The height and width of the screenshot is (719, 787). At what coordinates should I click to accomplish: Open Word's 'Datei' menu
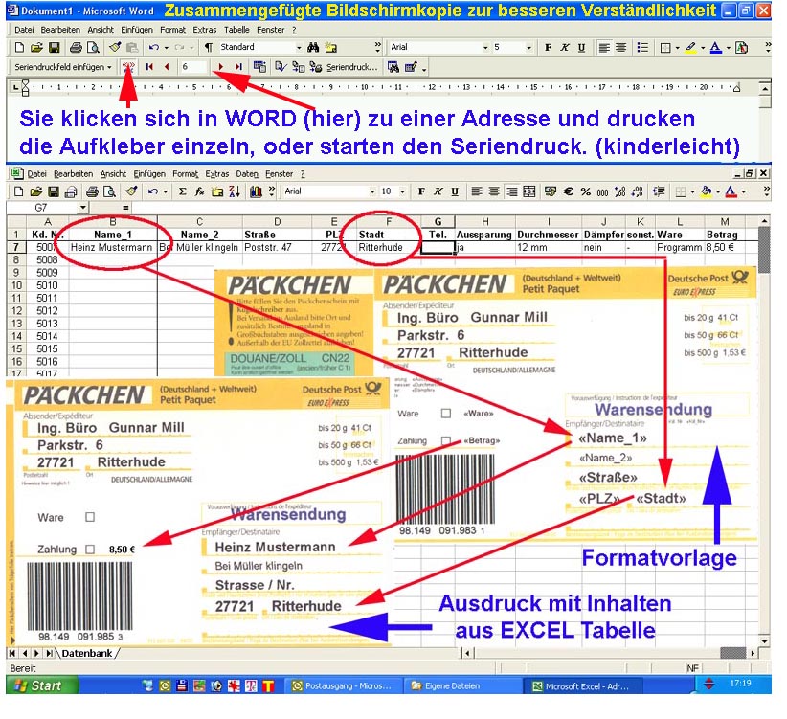tap(24, 30)
